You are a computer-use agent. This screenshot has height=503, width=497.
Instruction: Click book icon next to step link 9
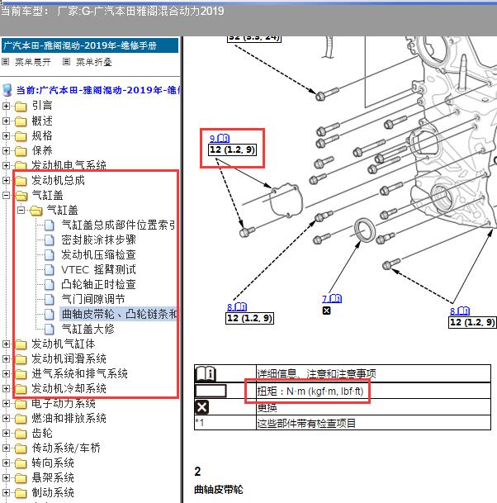(x=223, y=138)
